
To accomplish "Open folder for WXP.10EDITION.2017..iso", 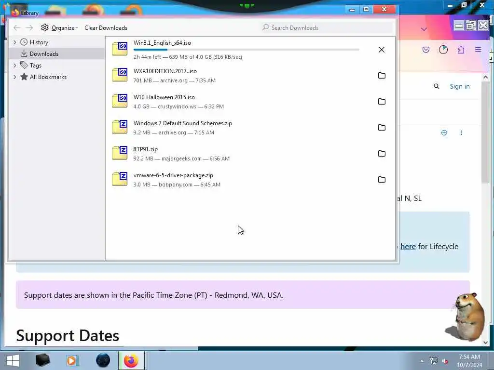I will tap(382, 76).
